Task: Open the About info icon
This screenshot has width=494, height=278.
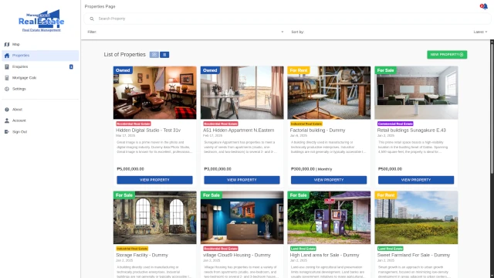Action: coord(7,110)
